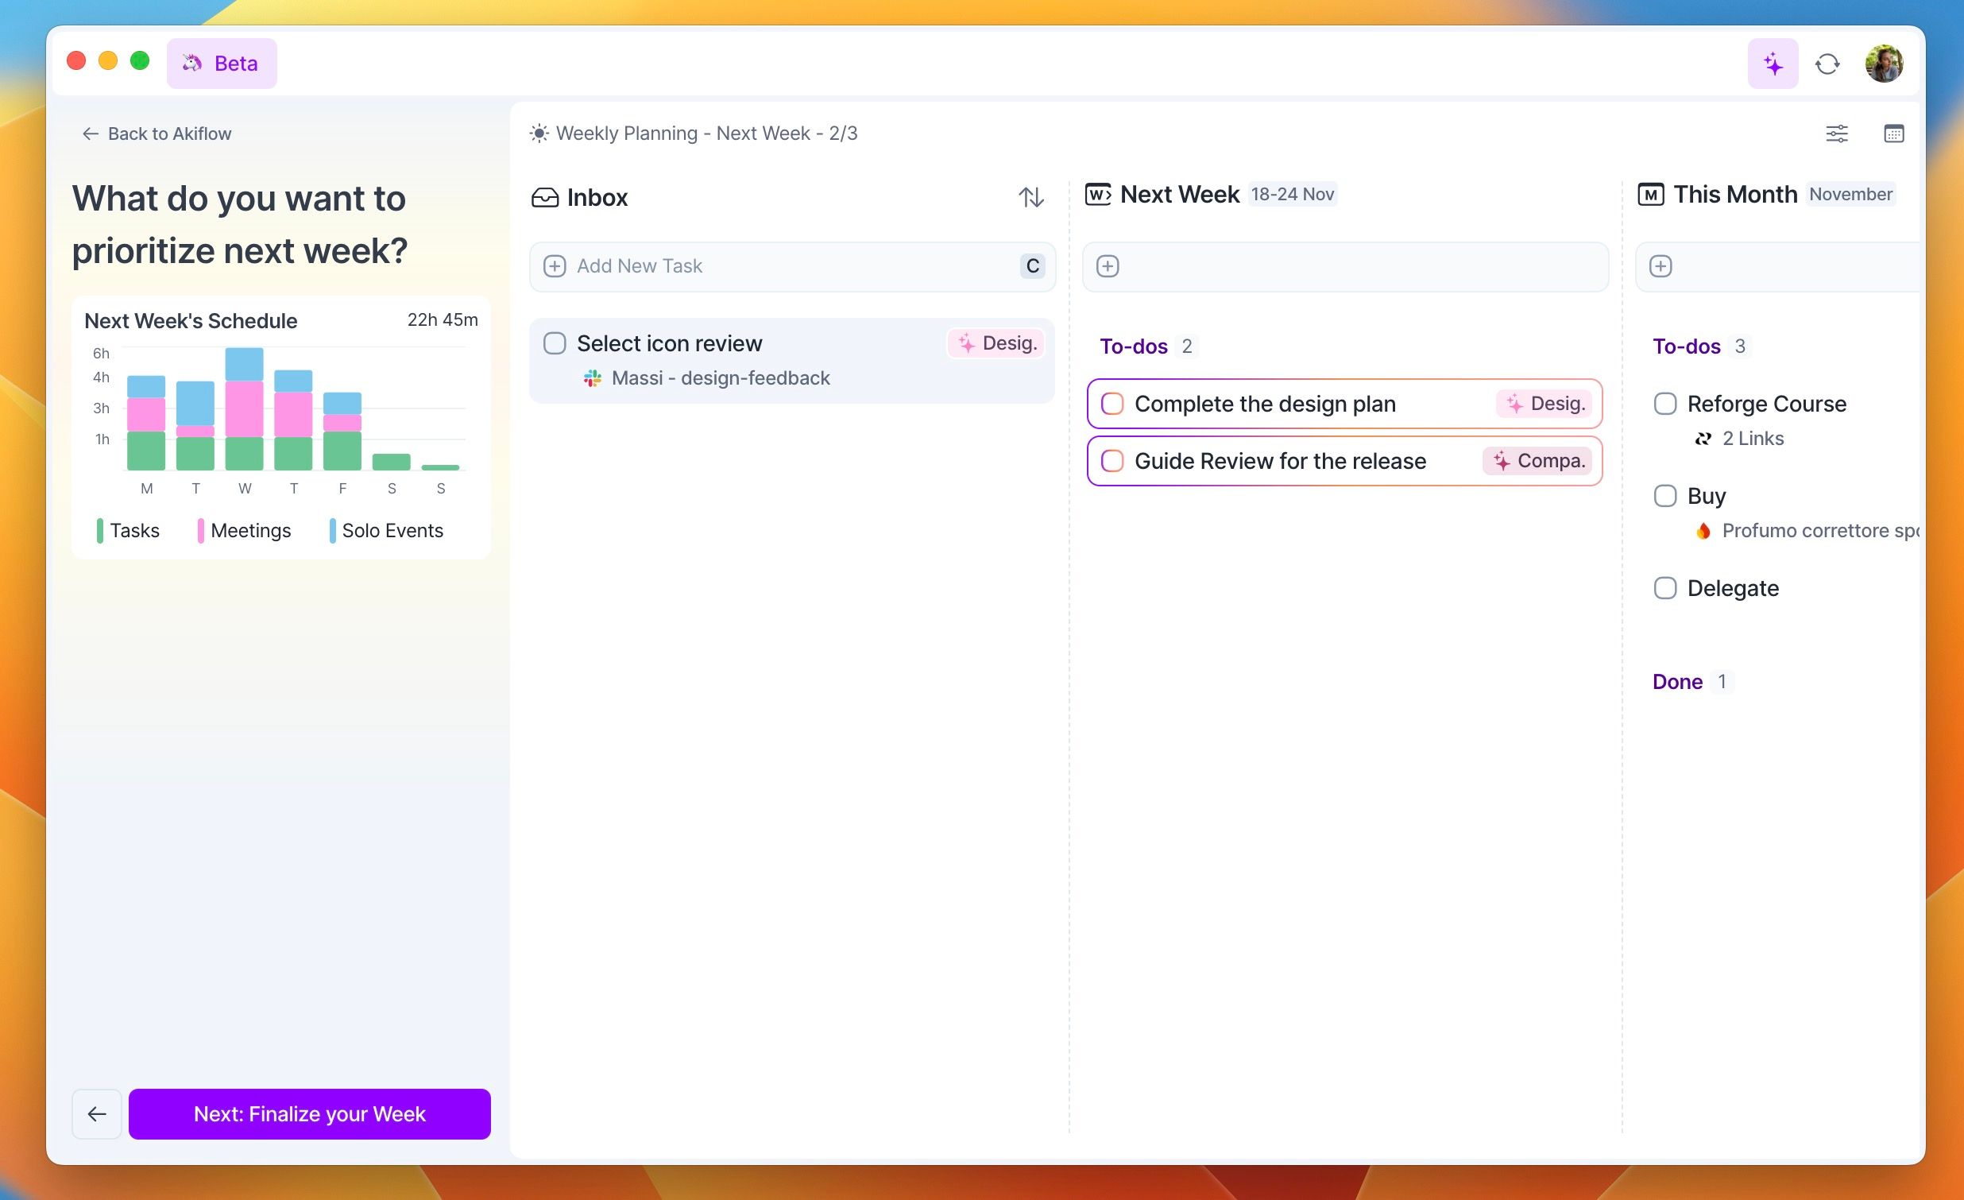1964x1200 pixels.
Task: Open the filter settings sliders icon
Action: pos(1836,134)
